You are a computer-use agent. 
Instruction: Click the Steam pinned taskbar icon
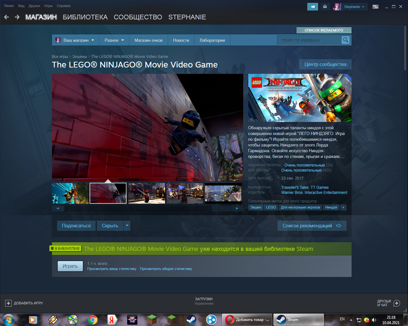(x=191, y=319)
